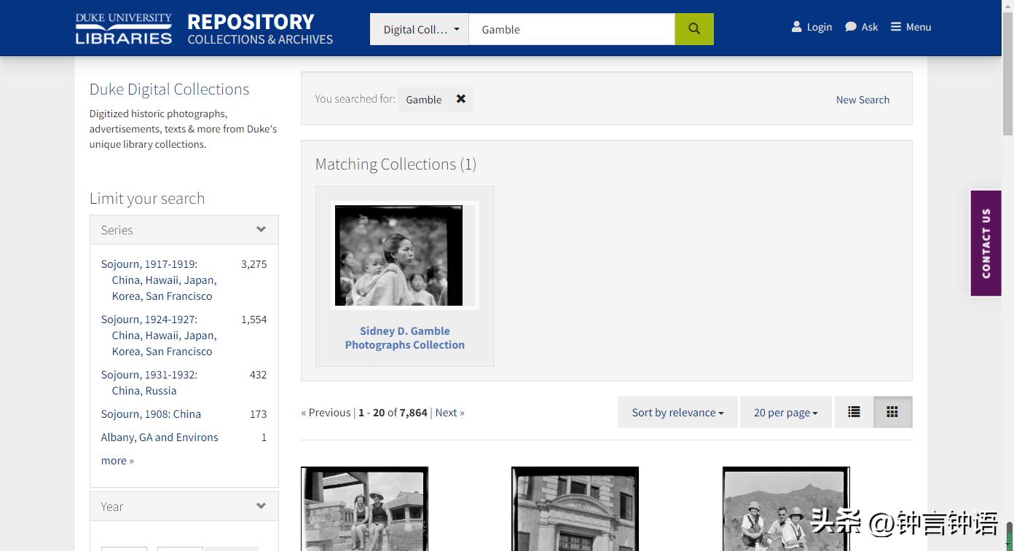Open the Contact Us side tab
This screenshot has height=551, width=1014.
986,243
